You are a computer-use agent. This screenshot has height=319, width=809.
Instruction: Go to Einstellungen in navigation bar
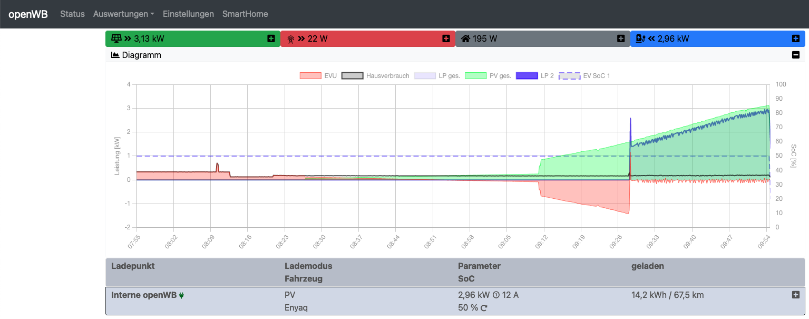click(188, 14)
